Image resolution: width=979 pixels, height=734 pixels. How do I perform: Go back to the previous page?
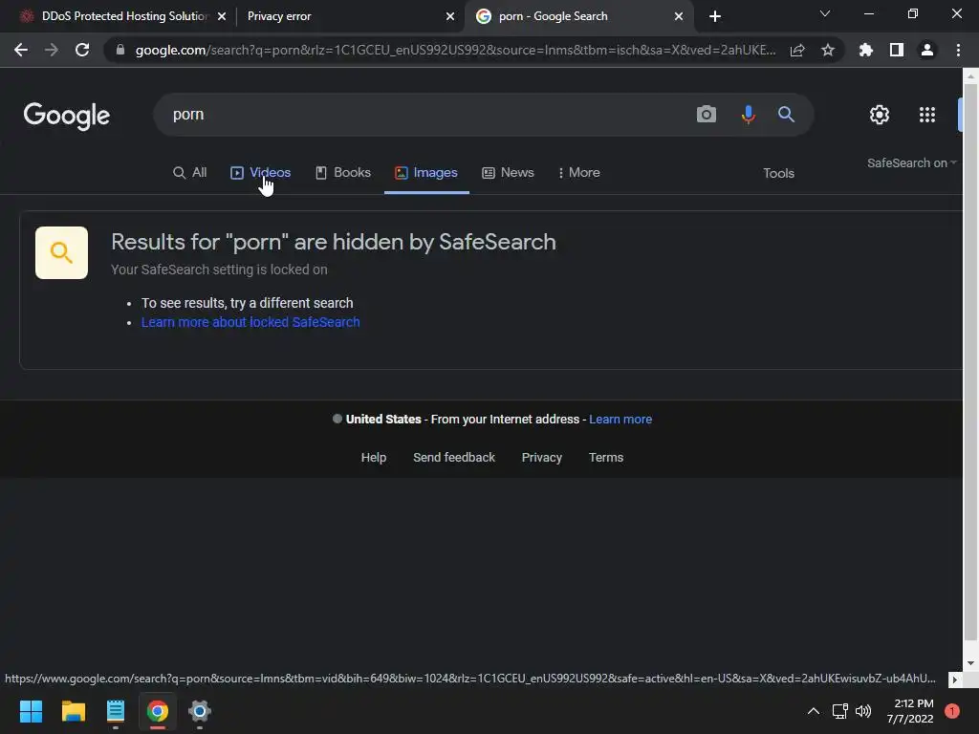[x=21, y=50]
